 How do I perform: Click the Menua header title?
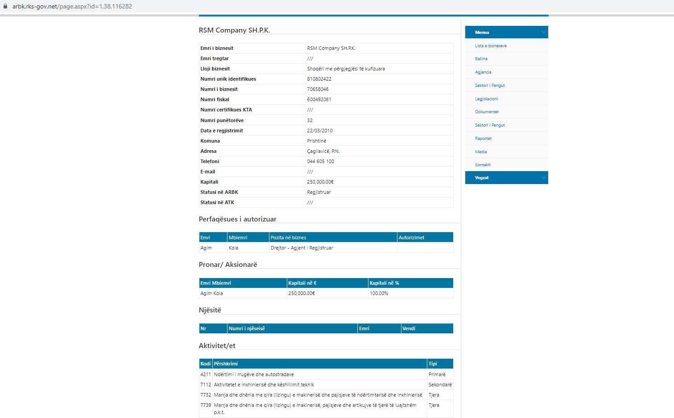pyautogui.click(x=482, y=33)
